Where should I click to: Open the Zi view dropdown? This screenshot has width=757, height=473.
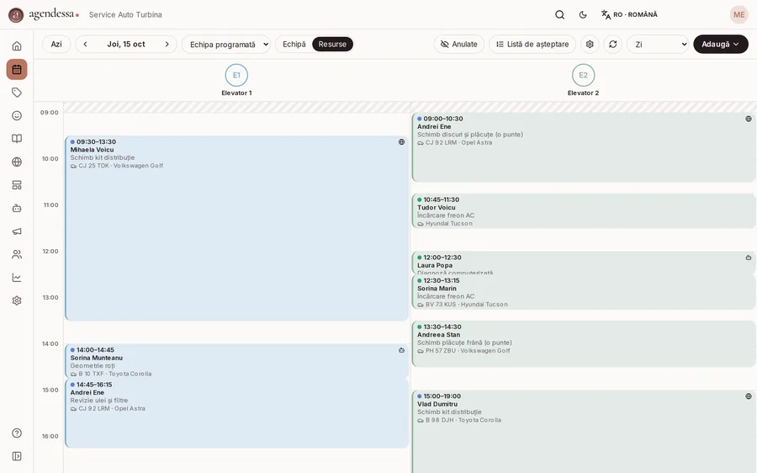point(658,44)
